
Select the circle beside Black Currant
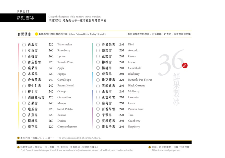(98, 86)
